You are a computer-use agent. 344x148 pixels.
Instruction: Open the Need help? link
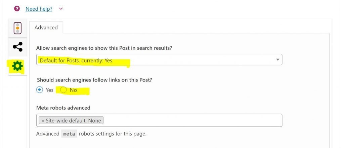coord(39,9)
